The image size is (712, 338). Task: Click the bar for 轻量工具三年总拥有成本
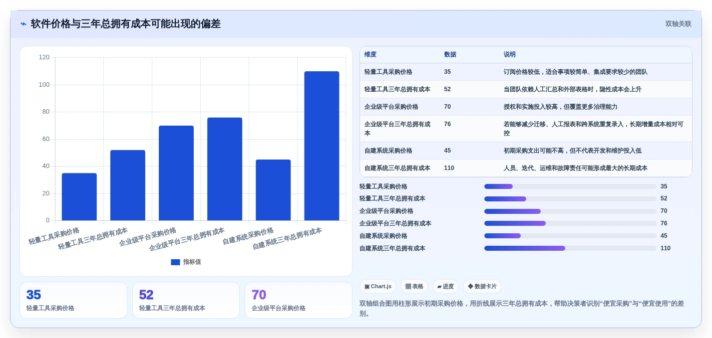click(128, 185)
